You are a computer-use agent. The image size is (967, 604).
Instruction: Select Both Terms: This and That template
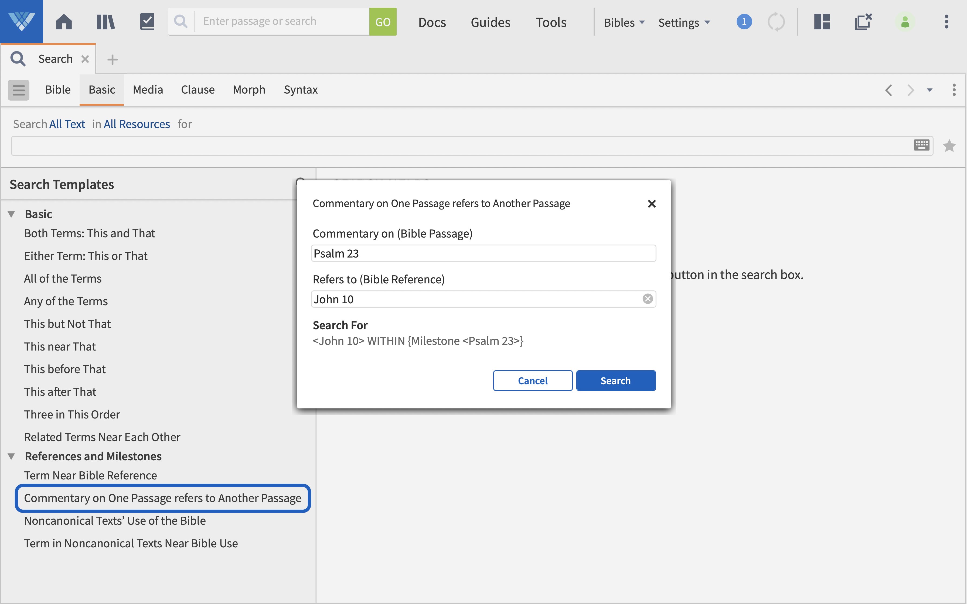click(90, 233)
